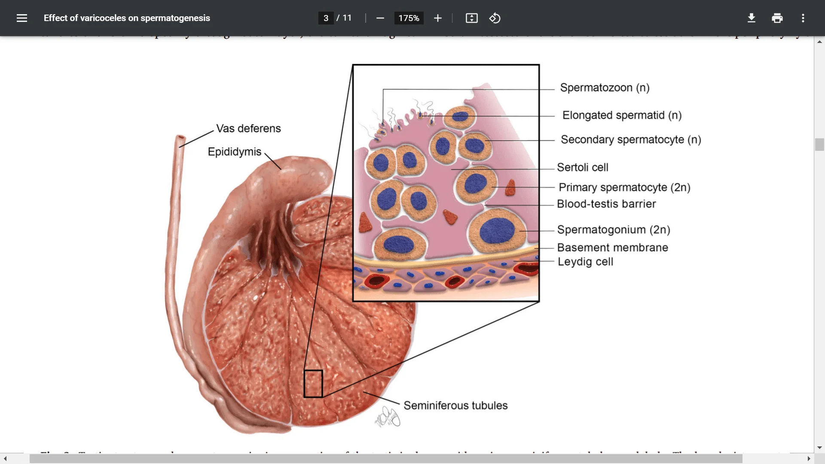Image resolution: width=825 pixels, height=464 pixels.
Task: Click the zoom in plus button
Action: [x=437, y=18]
